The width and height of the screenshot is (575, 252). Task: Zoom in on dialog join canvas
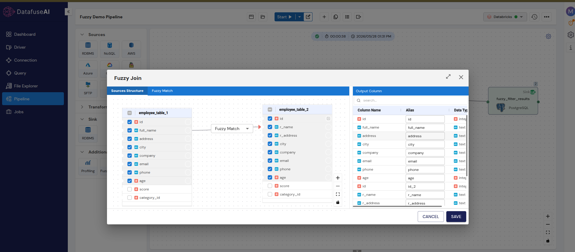tap(338, 178)
